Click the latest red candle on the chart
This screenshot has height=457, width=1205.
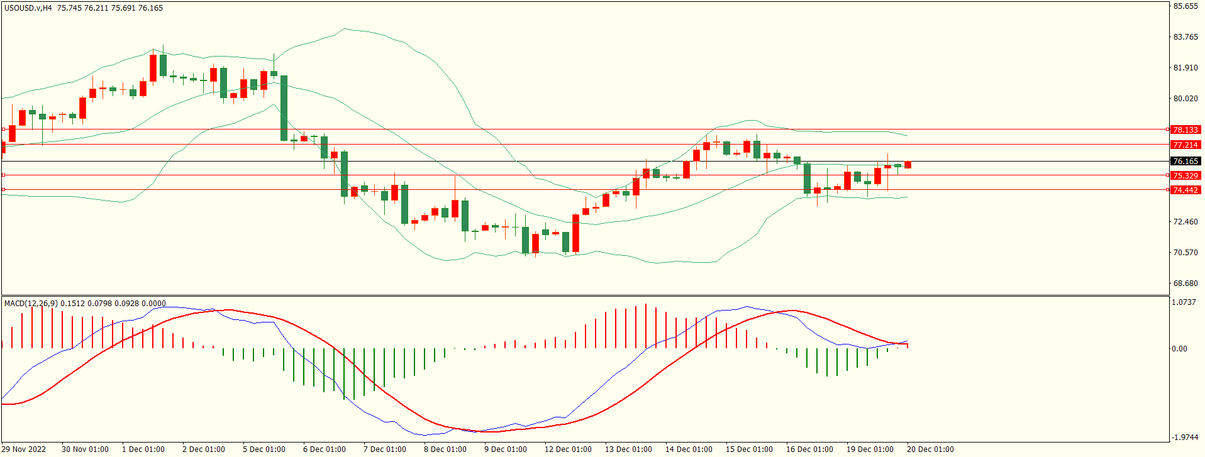[908, 165]
